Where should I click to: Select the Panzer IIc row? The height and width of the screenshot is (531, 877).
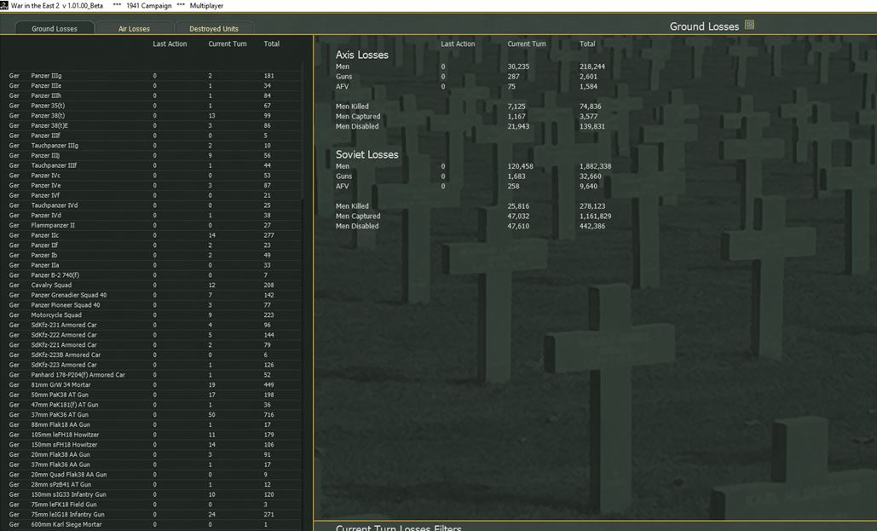click(x=153, y=235)
